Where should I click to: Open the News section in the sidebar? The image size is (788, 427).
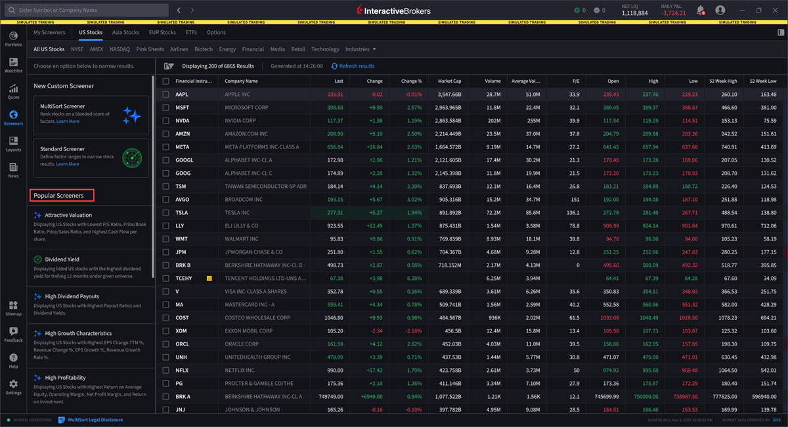(x=13, y=170)
